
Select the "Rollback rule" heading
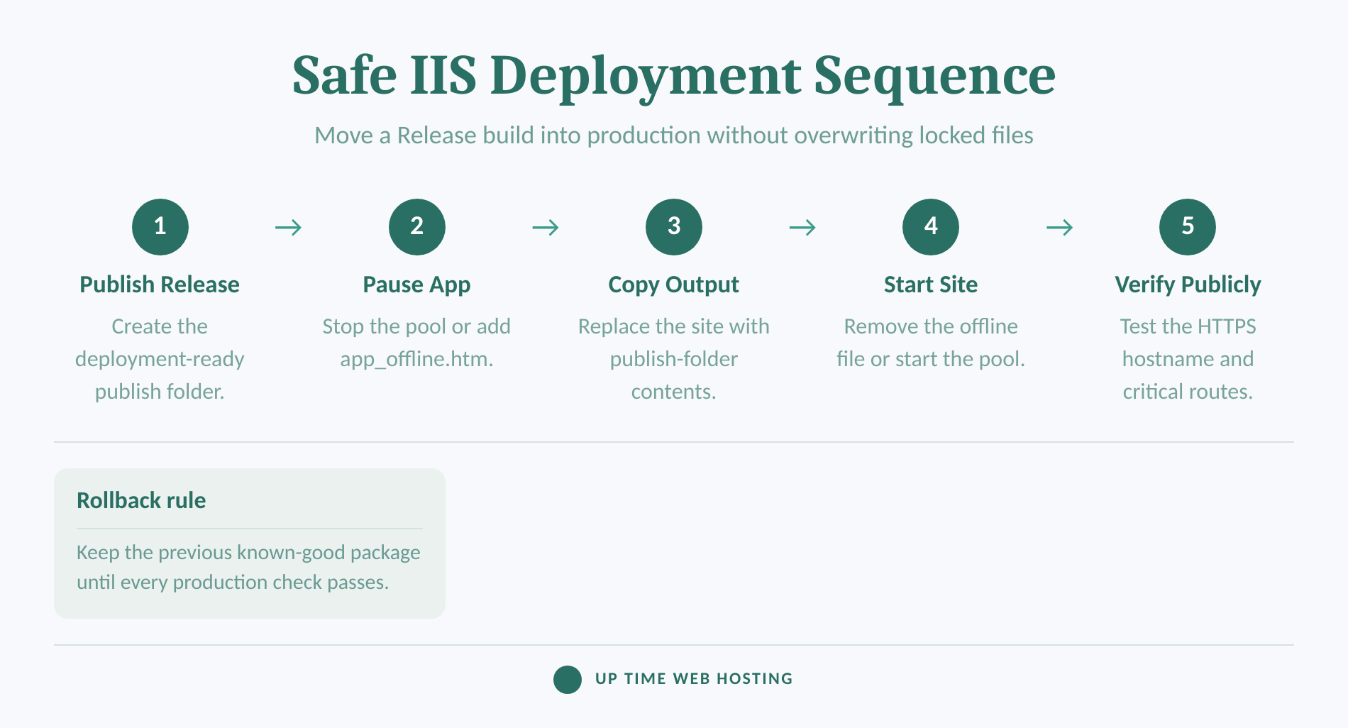141,500
